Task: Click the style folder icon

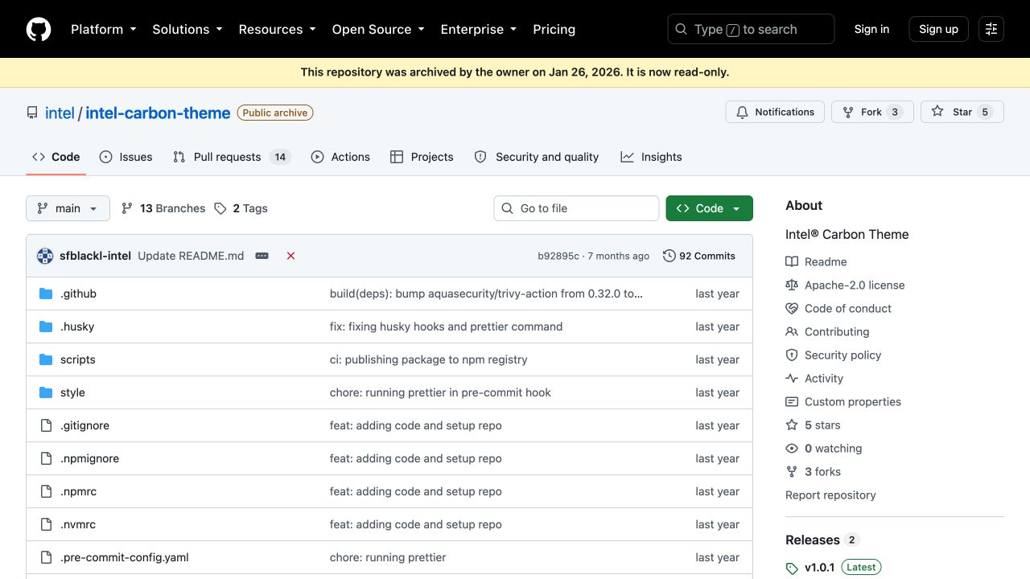Action: coord(46,392)
